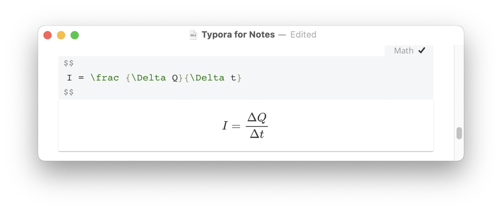This screenshot has width=502, height=211.
Task: Place cursor on the opening $$ line
Action: point(69,63)
